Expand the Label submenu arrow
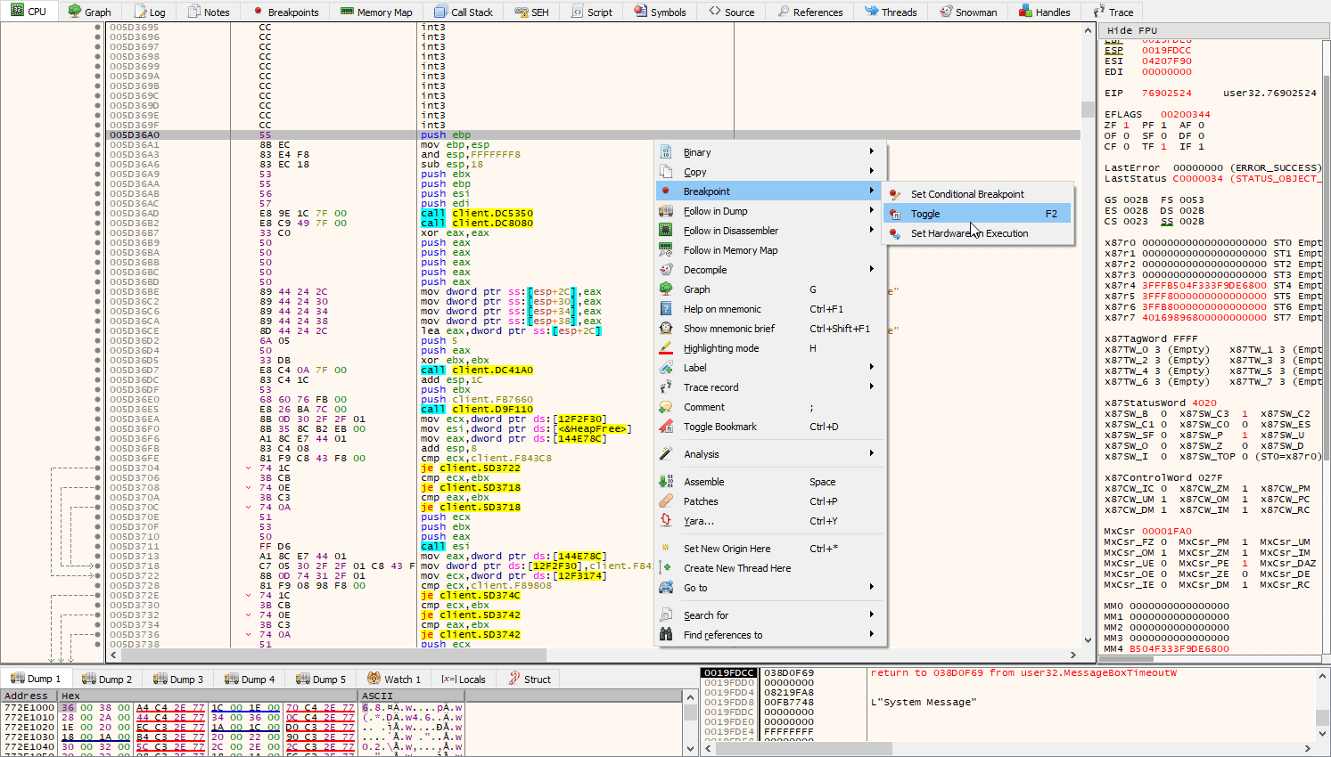This screenshot has width=1331, height=757. pyautogui.click(x=872, y=368)
